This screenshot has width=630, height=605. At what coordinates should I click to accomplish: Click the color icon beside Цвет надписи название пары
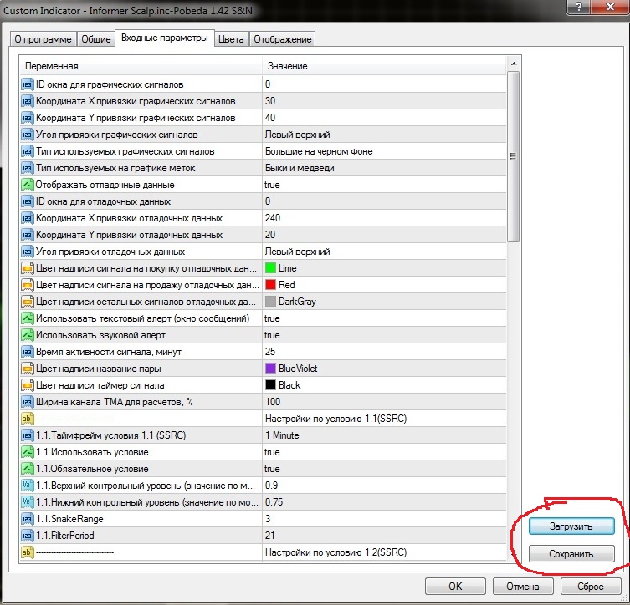27,369
